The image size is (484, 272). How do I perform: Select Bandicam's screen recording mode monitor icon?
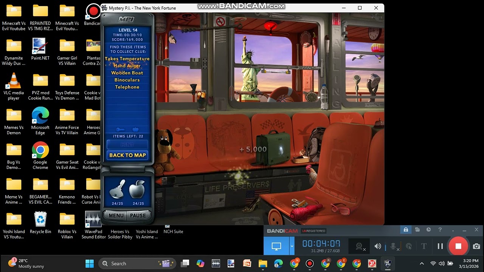coord(276,246)
